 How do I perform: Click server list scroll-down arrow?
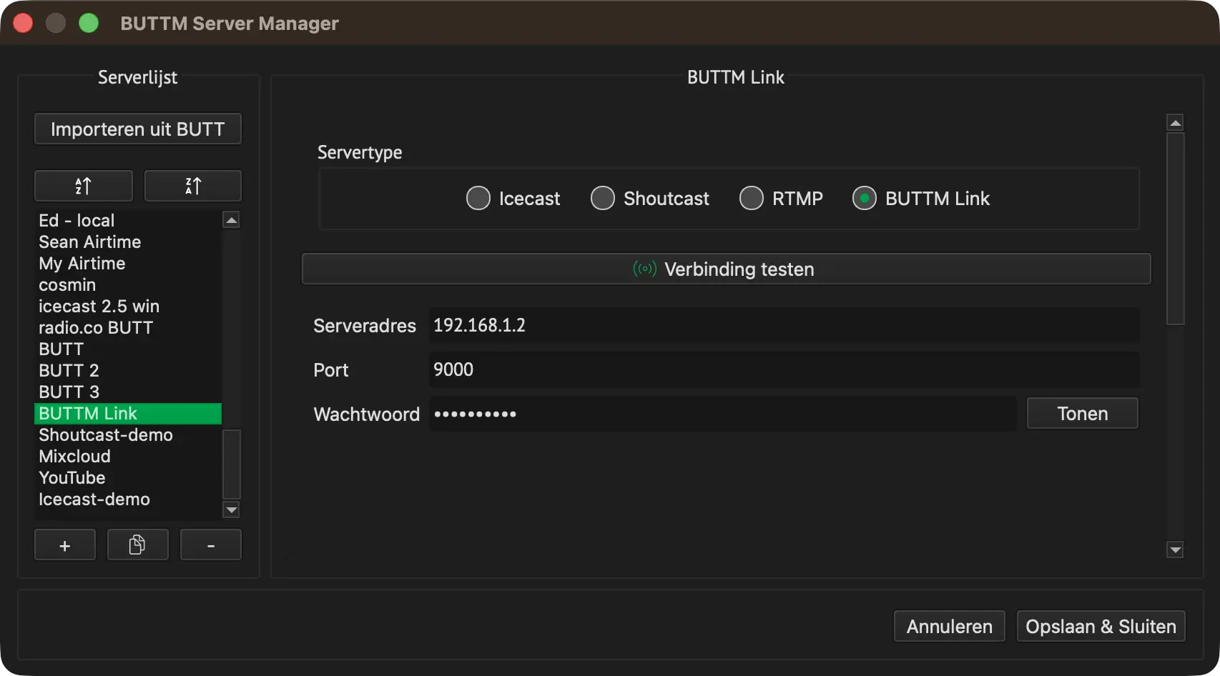pos(231,510)
